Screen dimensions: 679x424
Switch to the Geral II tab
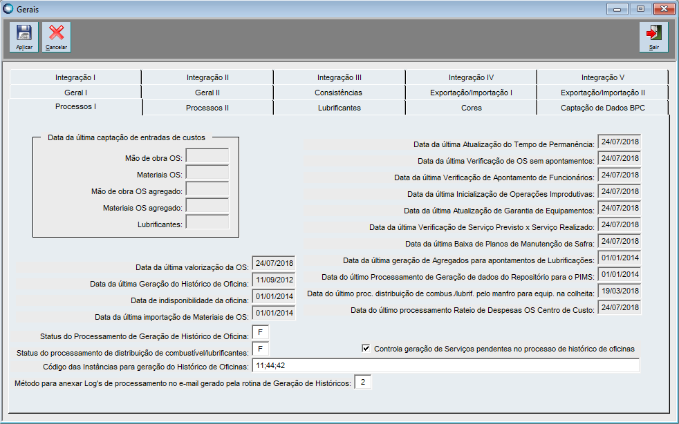click(207, 93)
